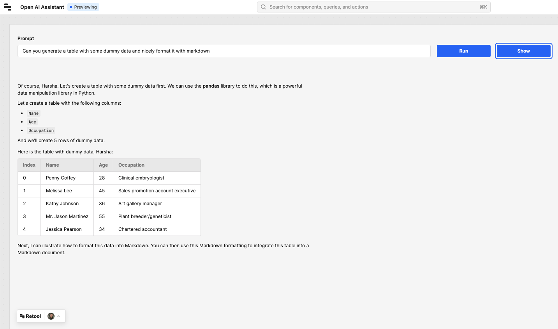Select the bolded pandas text link
The width and height of the screenshot is (558, 329).
click(x=211, y=86)
